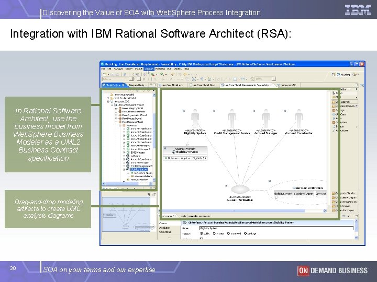The image size is (377, 282).
Task: Open the Console tab in bottom panel
Action: [192, 216]
